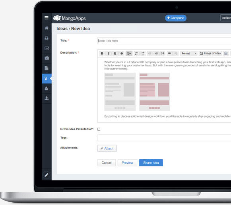Open the briefcase projects icon
Image resolution: width=231 pixels, height=205 pixels.
[x=47, y=58]
